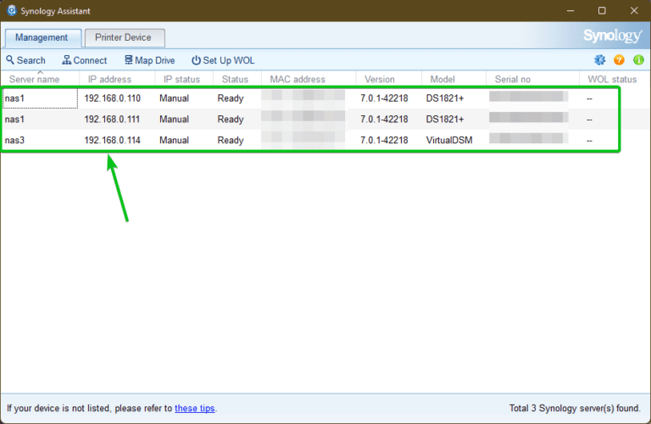
Task: Open the "these tips" link
Action: click(x=195, y=408)
